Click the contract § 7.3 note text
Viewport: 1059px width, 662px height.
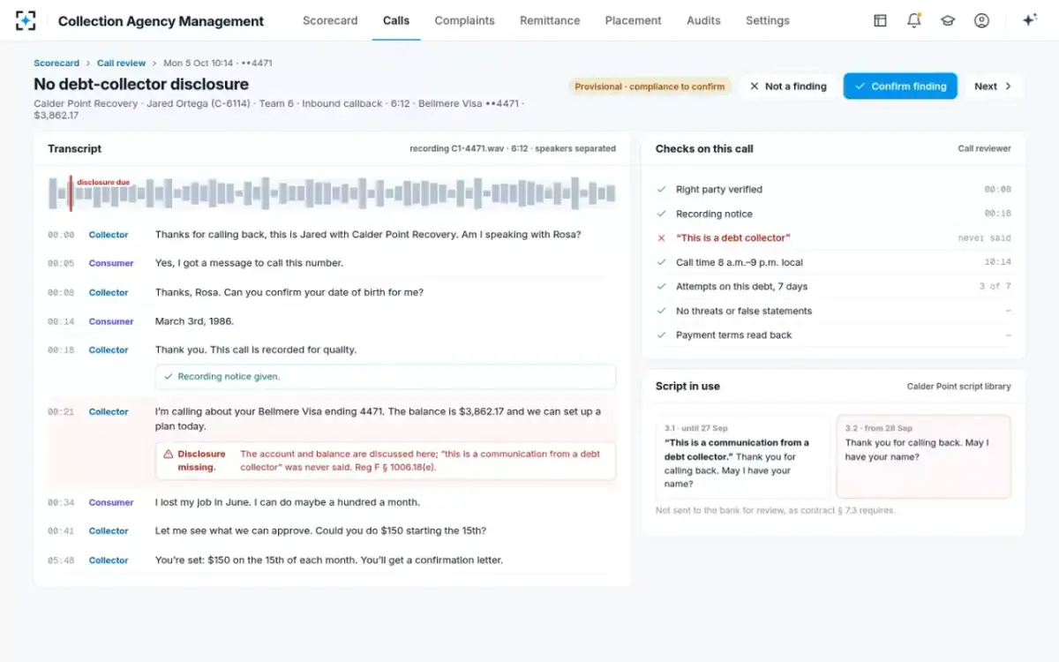pos(776,510)
